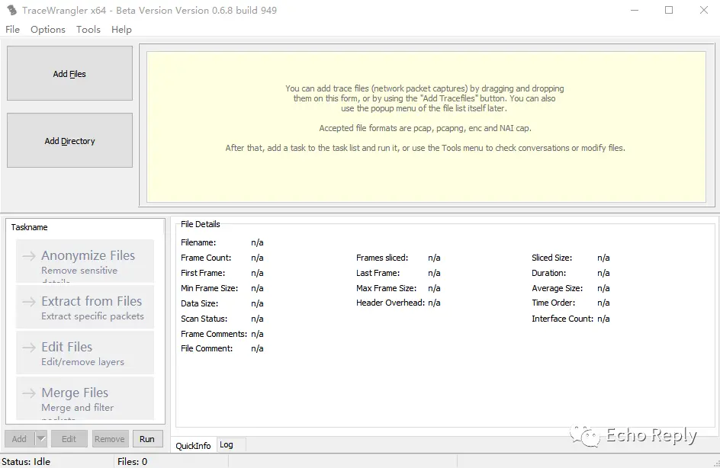This screenshot has height=468, width=720.
Task: Expand the Add button dropdown arrow
Action: [x=41, y=438]
